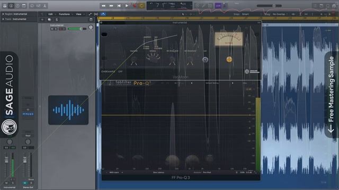The image size is (339, 190).
Task: Click the FF Pro-Q 3 insert slot
Action: [x=28, y=114]
